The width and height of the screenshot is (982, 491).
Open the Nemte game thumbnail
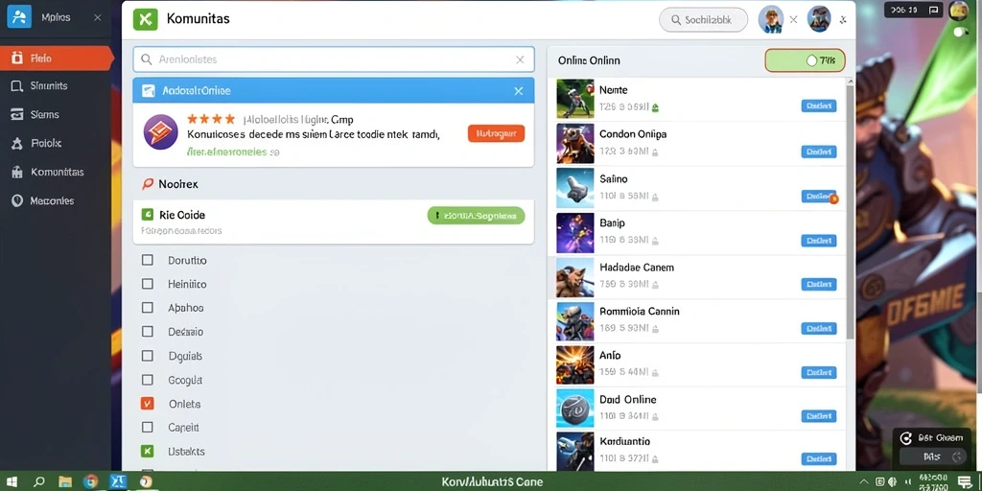click(575, 99)
